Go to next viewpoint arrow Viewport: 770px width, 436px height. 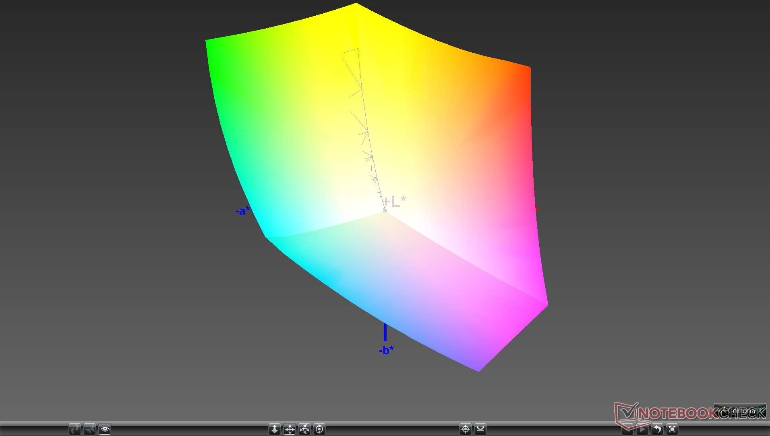point(642,429)
